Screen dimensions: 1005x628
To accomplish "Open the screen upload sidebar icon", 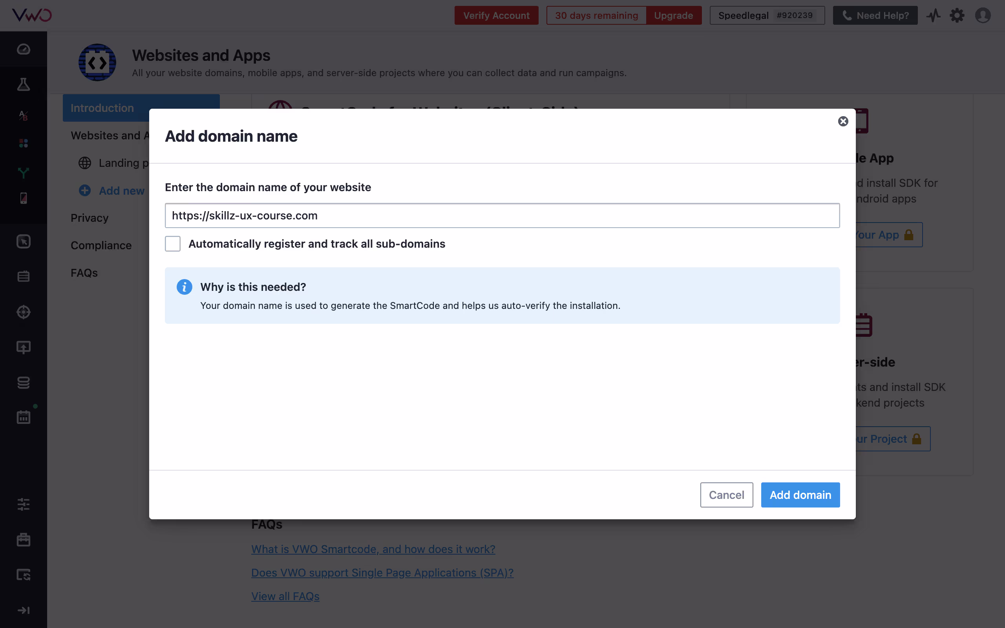I will pos(23,347).
